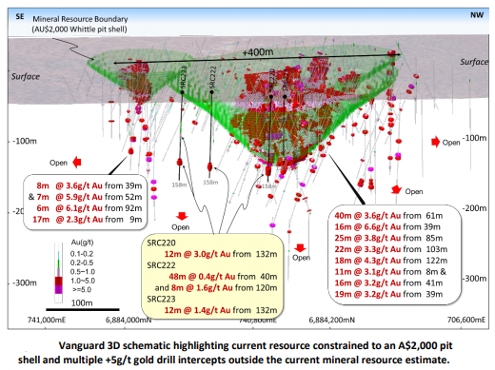
Task: Click the red 1.0-5.0 legend color swatch
Action: 58,281
